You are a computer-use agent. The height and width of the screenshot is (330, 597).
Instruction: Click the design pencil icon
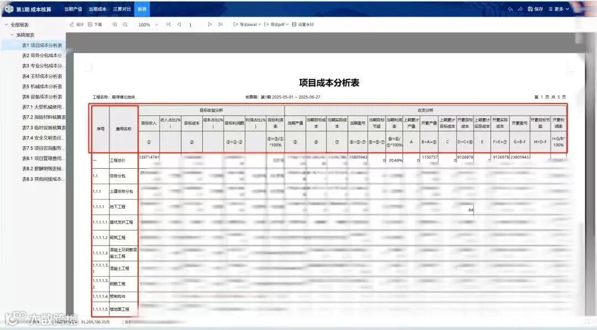pyautogui.click(x=71, y=24)
